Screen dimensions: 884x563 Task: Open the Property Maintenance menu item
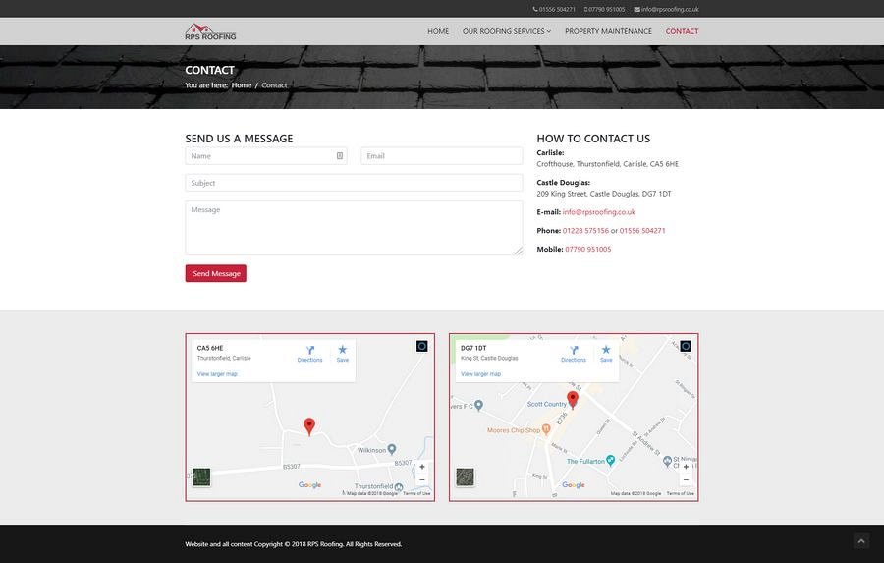[x=608, y=31]
